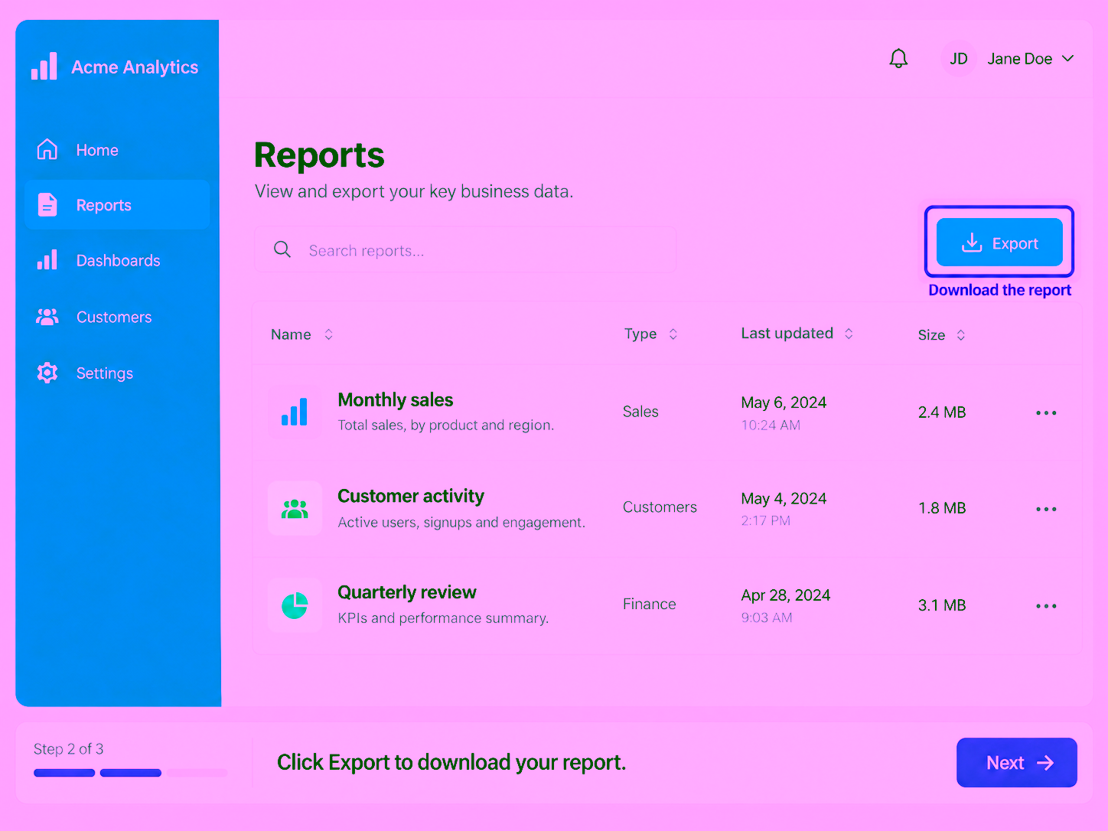1108x831 pixels.
Task: Sort reports by Size column
Action: [942, 335]
